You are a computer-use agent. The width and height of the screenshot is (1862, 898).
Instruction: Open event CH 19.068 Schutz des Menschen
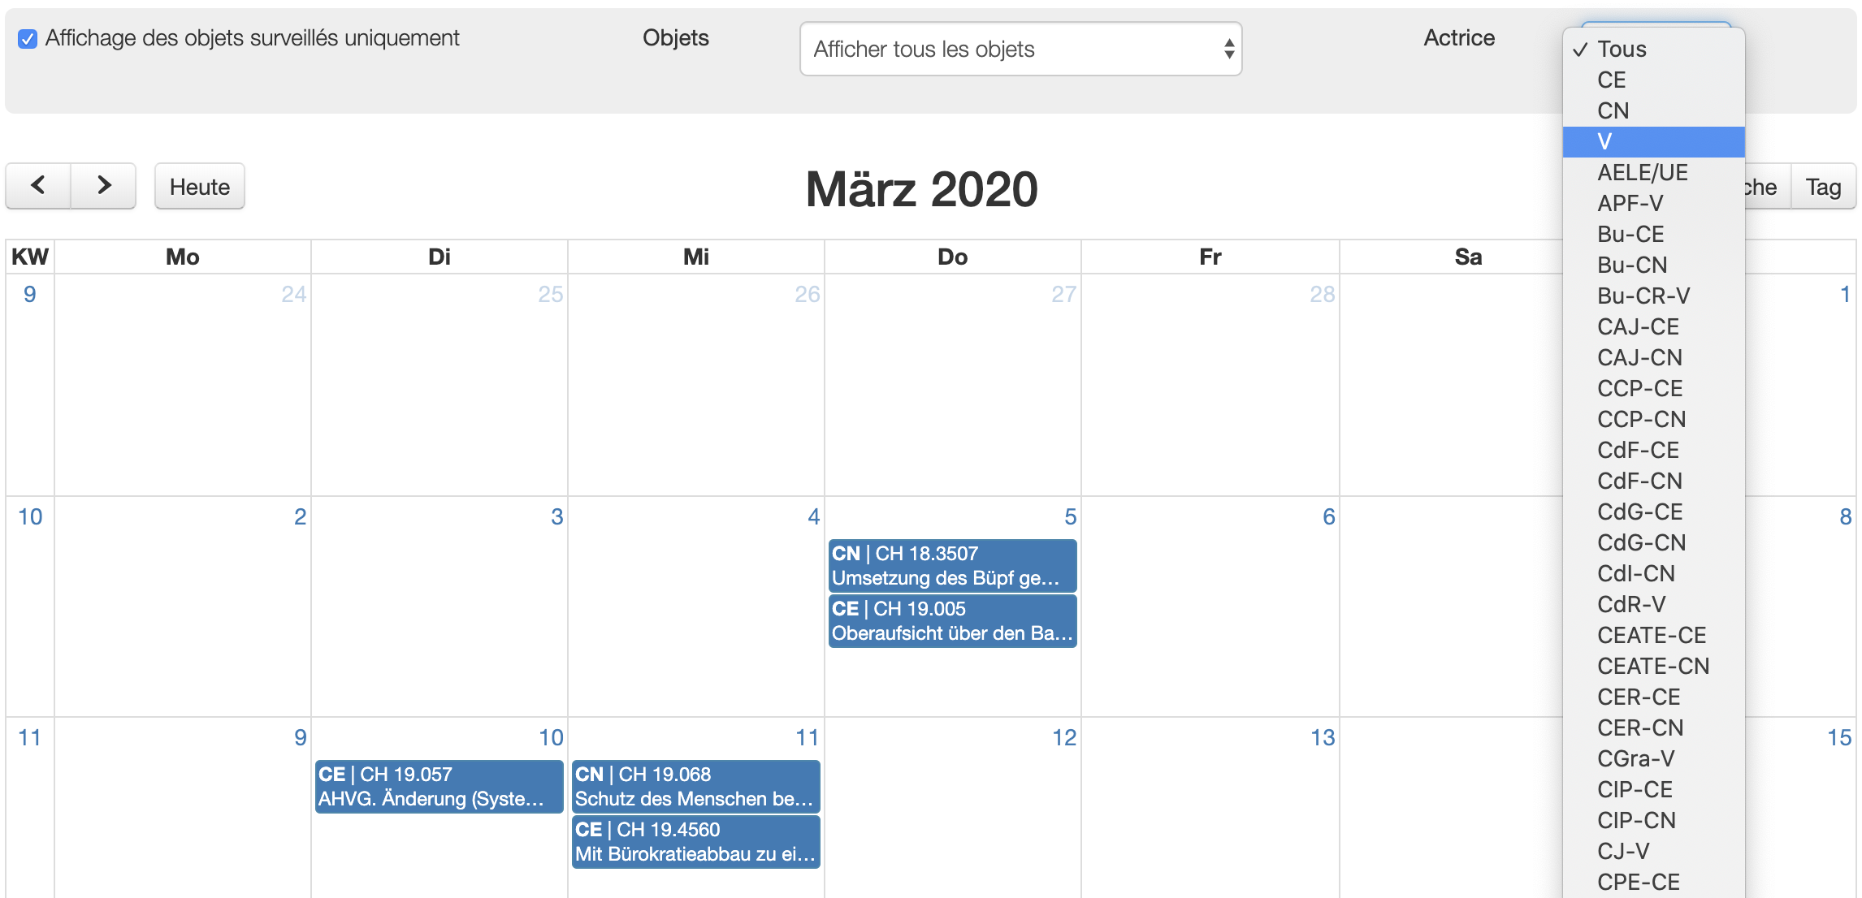[696, 787]
